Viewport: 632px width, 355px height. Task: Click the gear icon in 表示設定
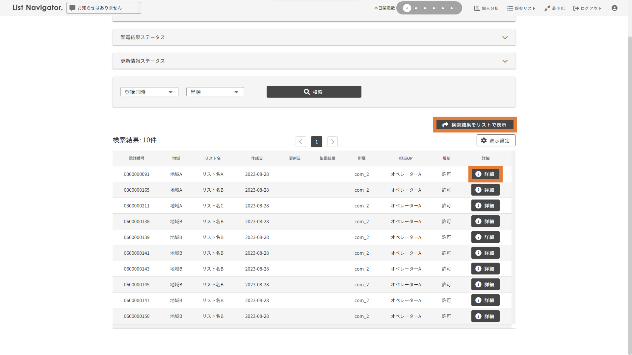click(x=484, y=140)
